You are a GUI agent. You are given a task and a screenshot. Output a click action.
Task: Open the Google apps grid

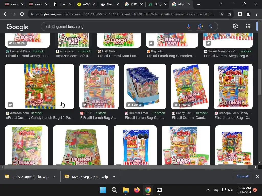coord(248,26)
